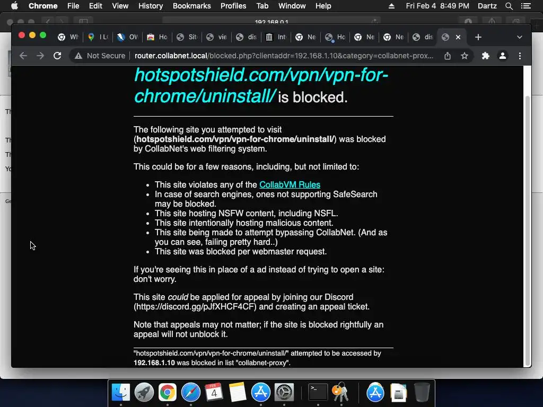Click the eject icon in menu bar
Viewport: 543px width, 407px height.
391,6
